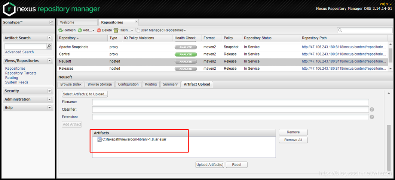Click the Extension help icon
395x180 pixels.
pos(372,117)
